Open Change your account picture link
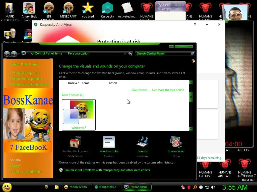Image resolution: width=257 pixels, height=192 pixels. pyautogui.click(x=30, y=84)
